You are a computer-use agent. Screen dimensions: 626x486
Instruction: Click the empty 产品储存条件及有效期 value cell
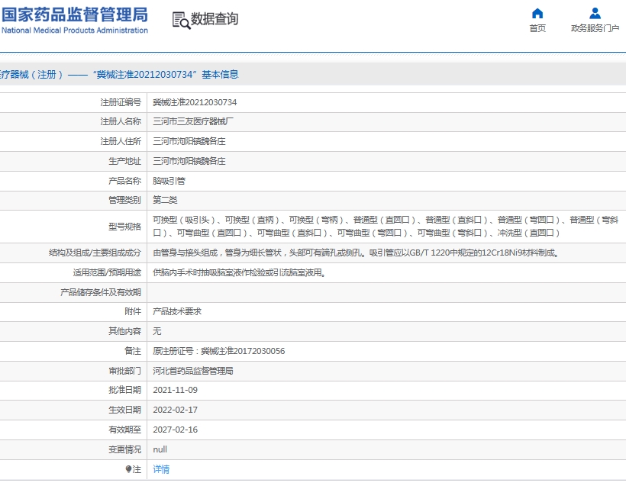[386, 292]
